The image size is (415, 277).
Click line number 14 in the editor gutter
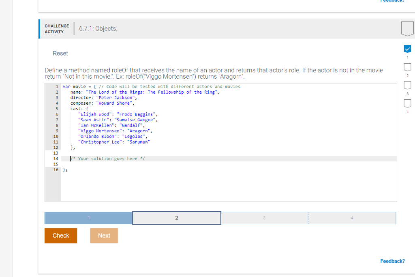(x=56, y=158)
